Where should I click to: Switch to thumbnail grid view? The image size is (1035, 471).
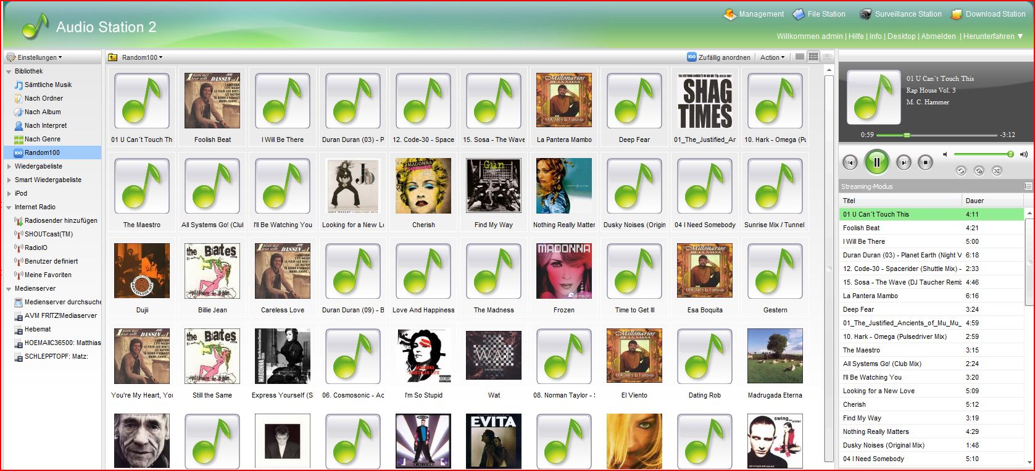click(813, 57)
